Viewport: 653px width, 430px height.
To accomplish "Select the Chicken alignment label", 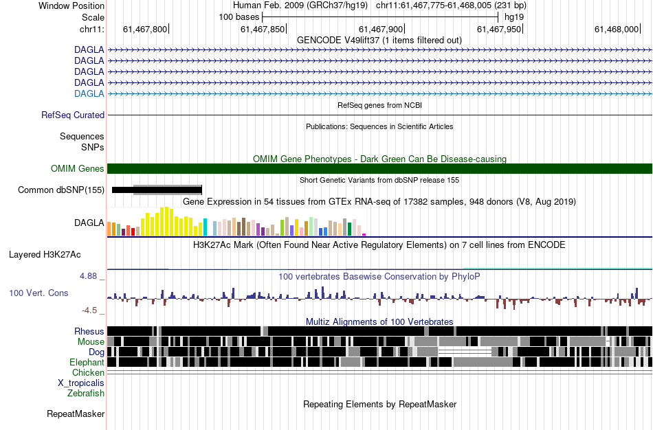I will click(88, 372).
